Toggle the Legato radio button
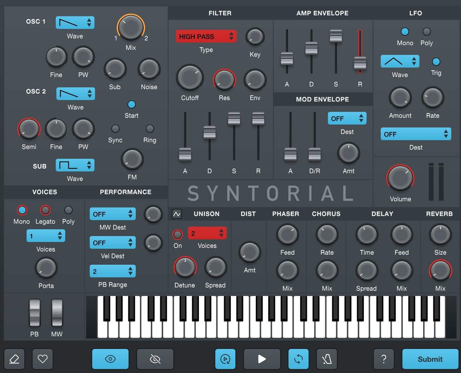The image size is (461, 373). pyautogui.click(x=45, y=210)
